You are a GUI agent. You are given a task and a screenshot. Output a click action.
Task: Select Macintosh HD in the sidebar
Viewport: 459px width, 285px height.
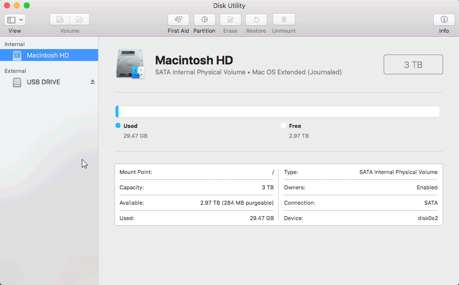pyautogui.click(x=49, y=55)
